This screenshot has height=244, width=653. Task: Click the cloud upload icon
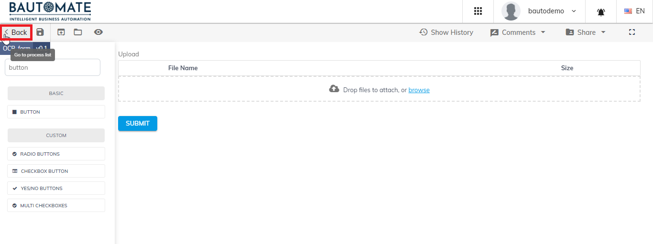pos(334,89)
